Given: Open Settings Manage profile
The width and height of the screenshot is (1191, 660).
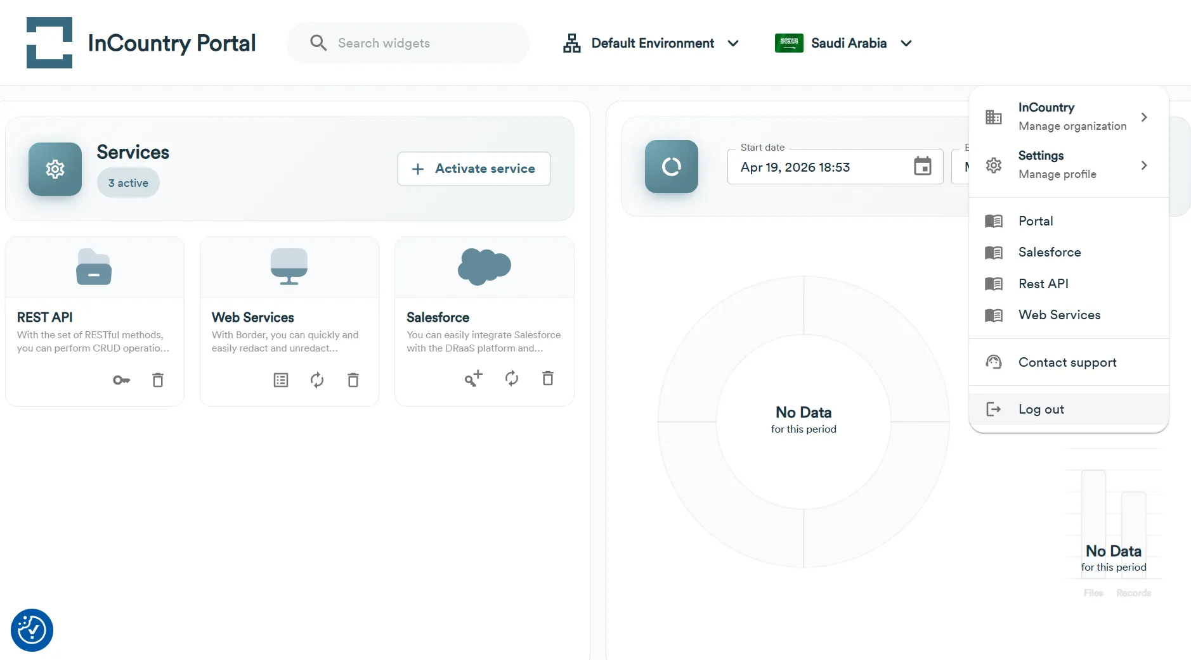Looking at the screenshot, I should click(1069, 165).
